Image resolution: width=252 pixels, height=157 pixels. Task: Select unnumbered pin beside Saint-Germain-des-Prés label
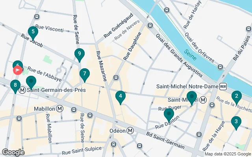pos(31,82)
